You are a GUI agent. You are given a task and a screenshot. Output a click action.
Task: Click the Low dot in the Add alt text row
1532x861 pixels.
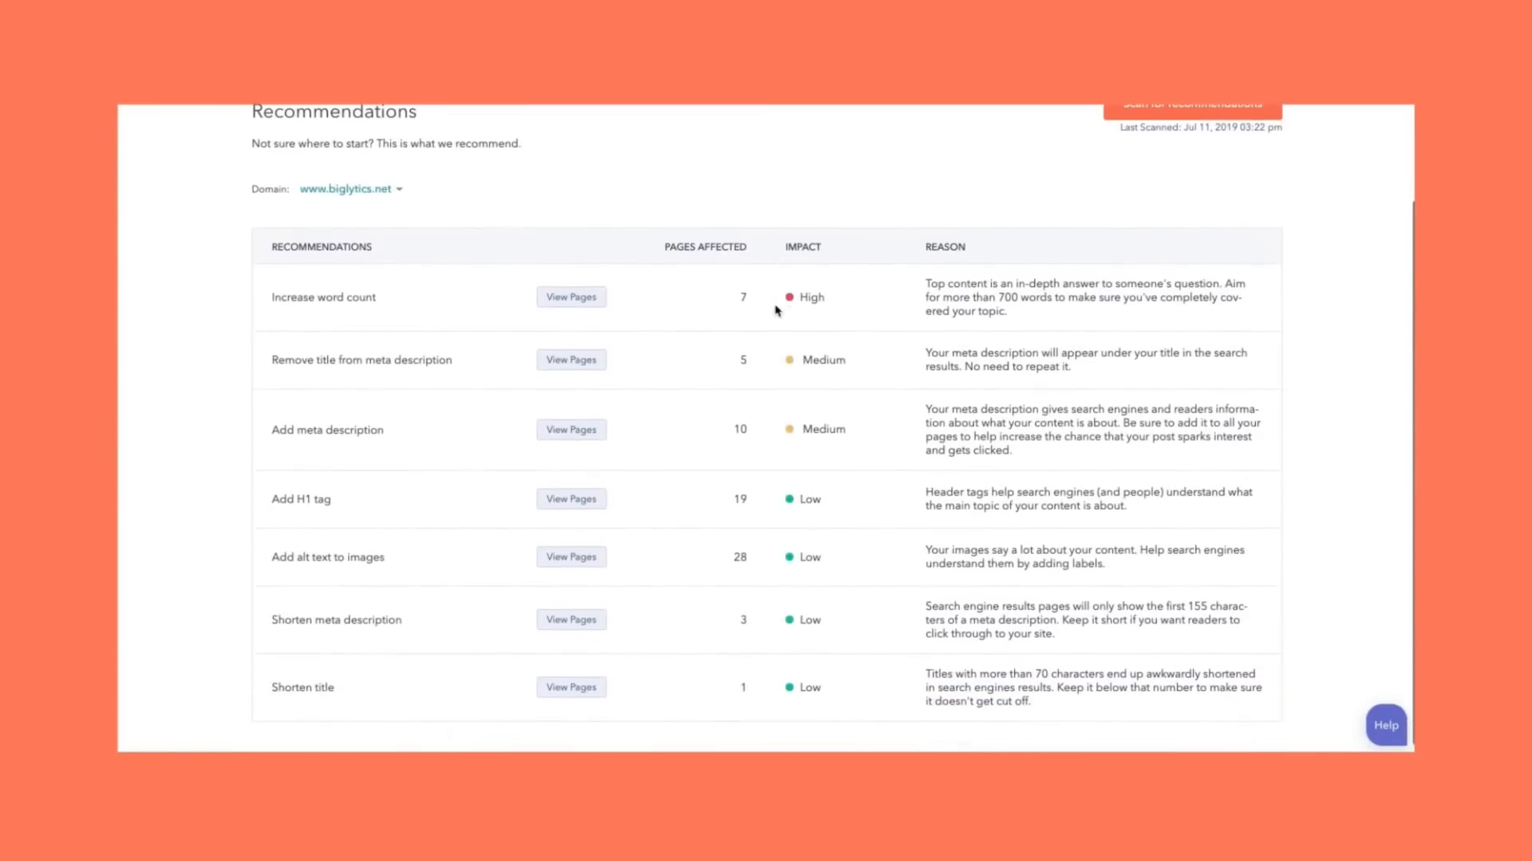point(789,557)
